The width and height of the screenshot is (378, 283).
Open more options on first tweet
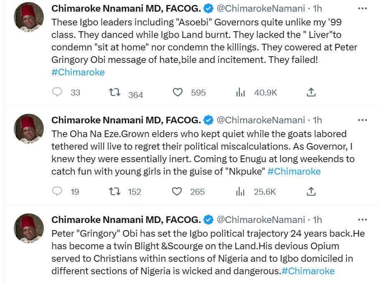pyautogui.click(x=362, y=8)
